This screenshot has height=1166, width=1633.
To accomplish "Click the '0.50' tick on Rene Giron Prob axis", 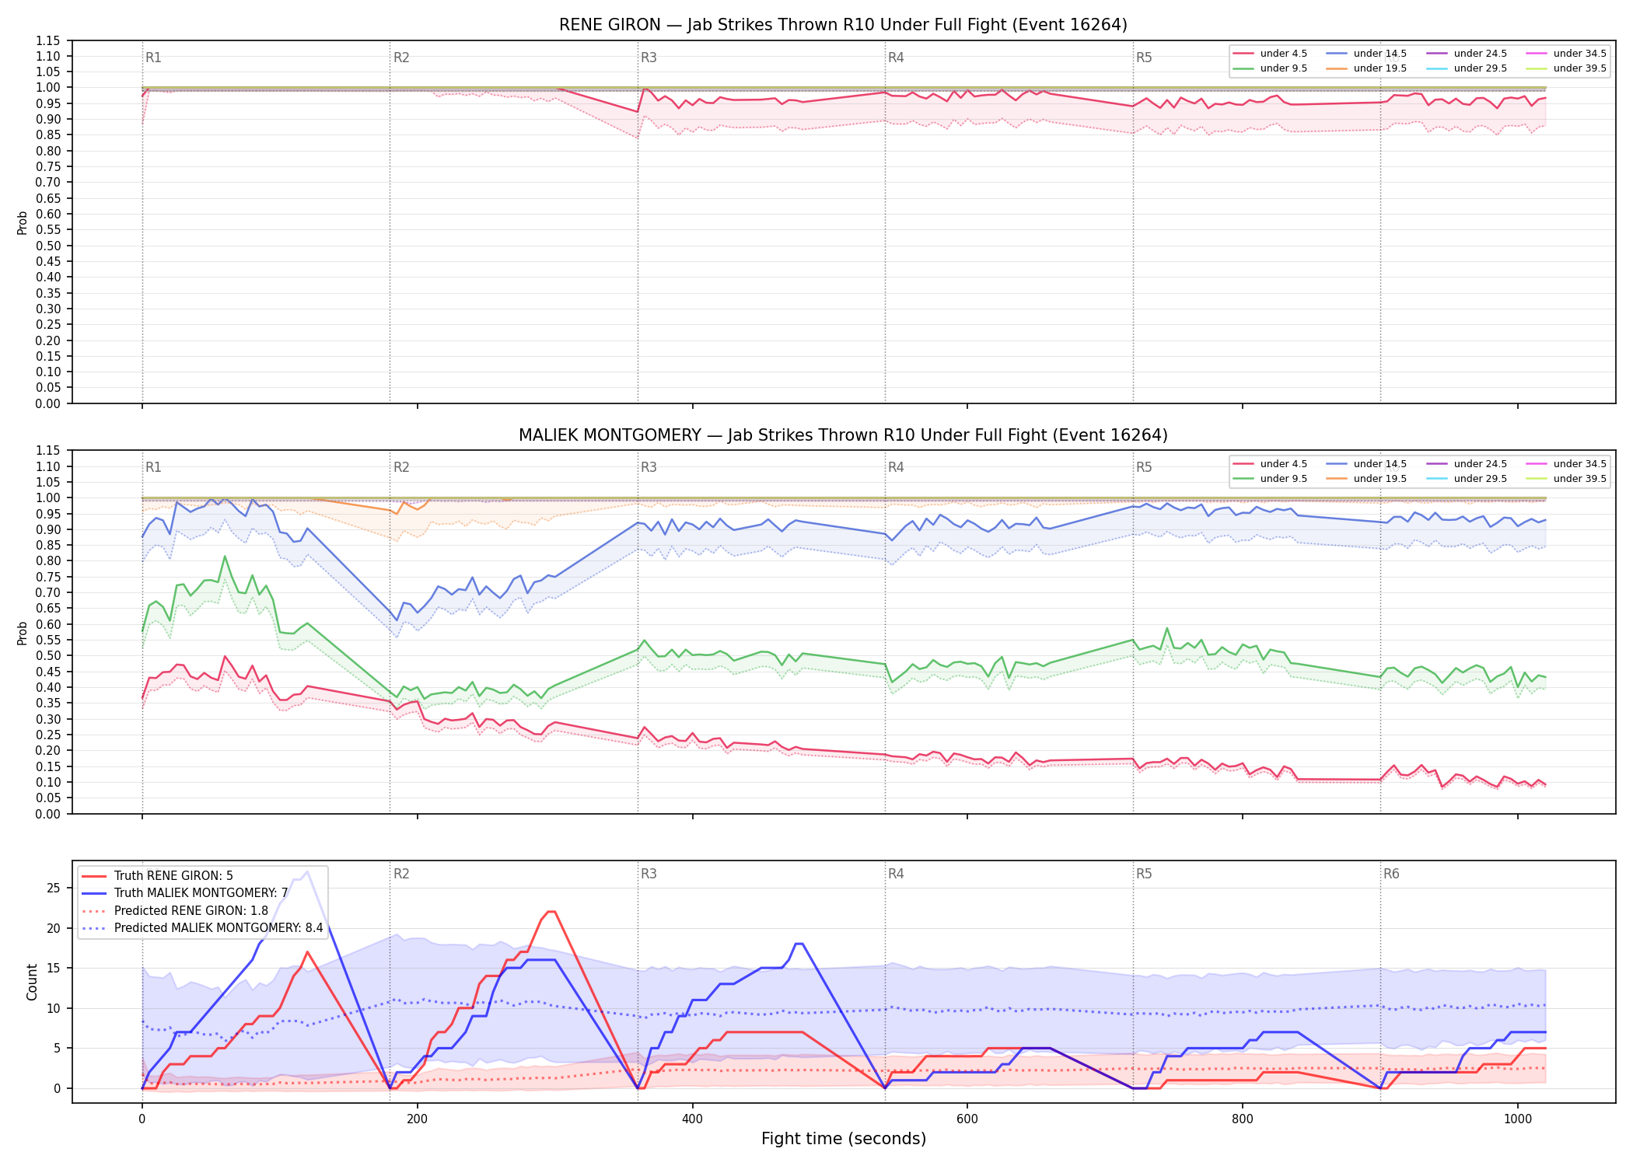I will coord(48,246).
